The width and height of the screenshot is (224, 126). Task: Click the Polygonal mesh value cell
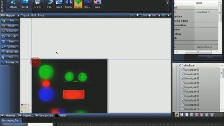(206, 47)
